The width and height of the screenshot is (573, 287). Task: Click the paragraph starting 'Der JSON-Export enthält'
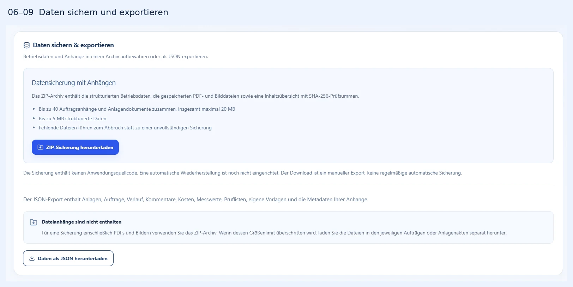pos(196,200)
